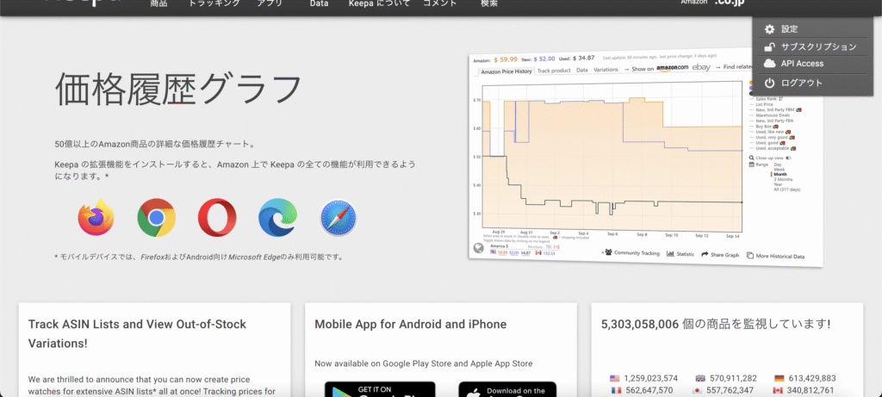Viewport: 882px width, 397px height.
Task: Click the Download on the App Store badge
Action: coord(507,389)
